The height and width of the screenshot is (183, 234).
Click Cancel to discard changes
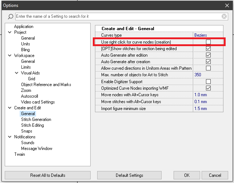[x=215, y=175]
